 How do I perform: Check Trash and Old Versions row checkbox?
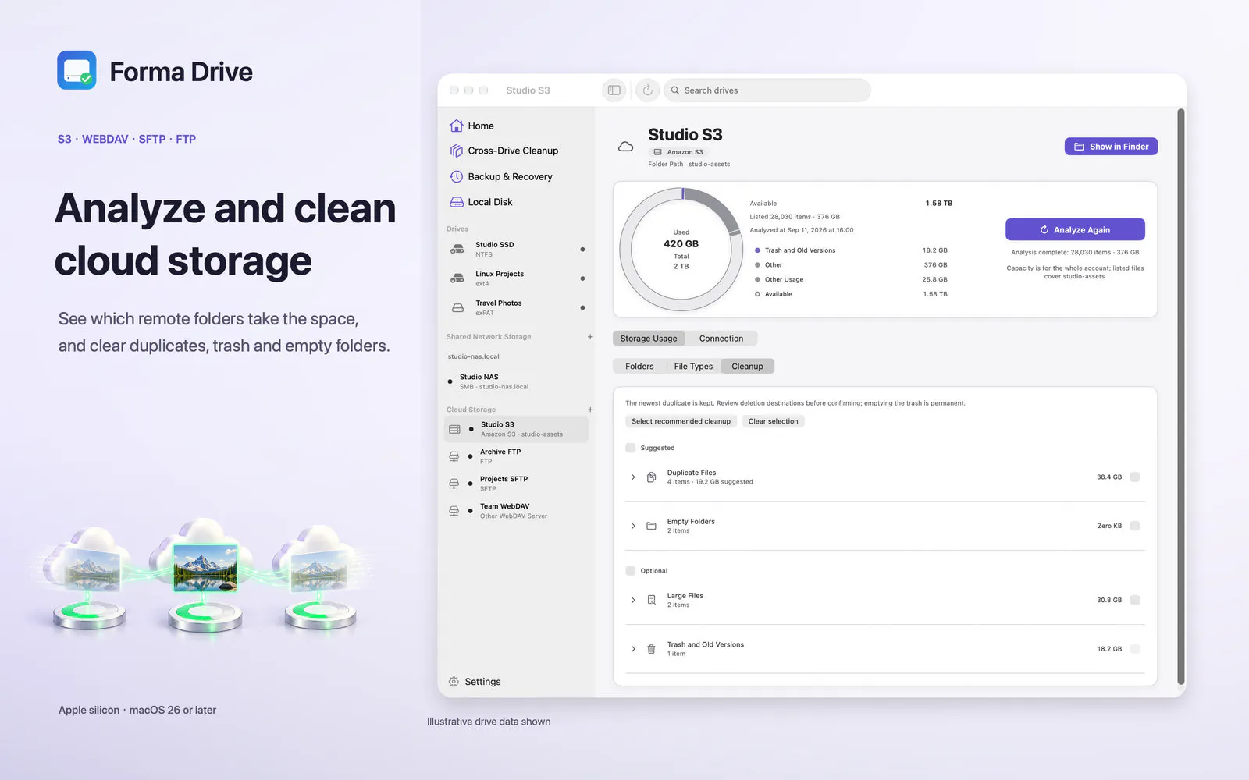(x=1135, y=649)
